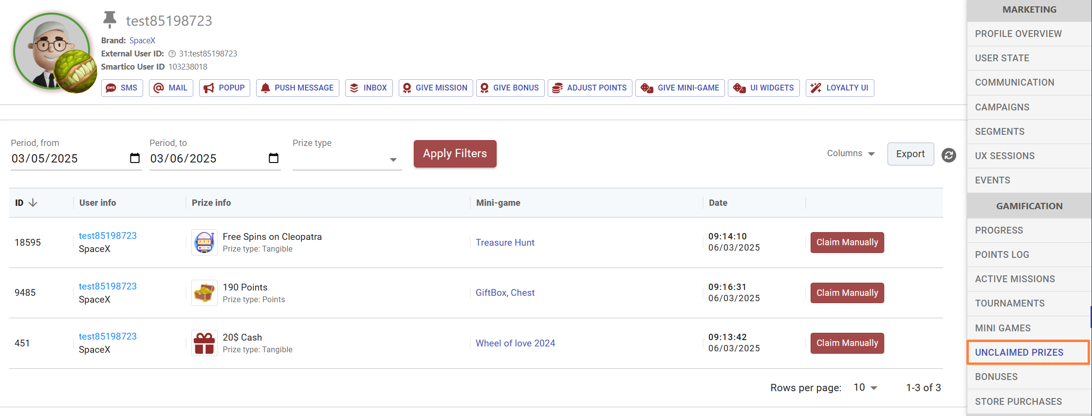Click the refresh icon next to Export
Screen dimensions: 1092x416
tap(948, 155)
